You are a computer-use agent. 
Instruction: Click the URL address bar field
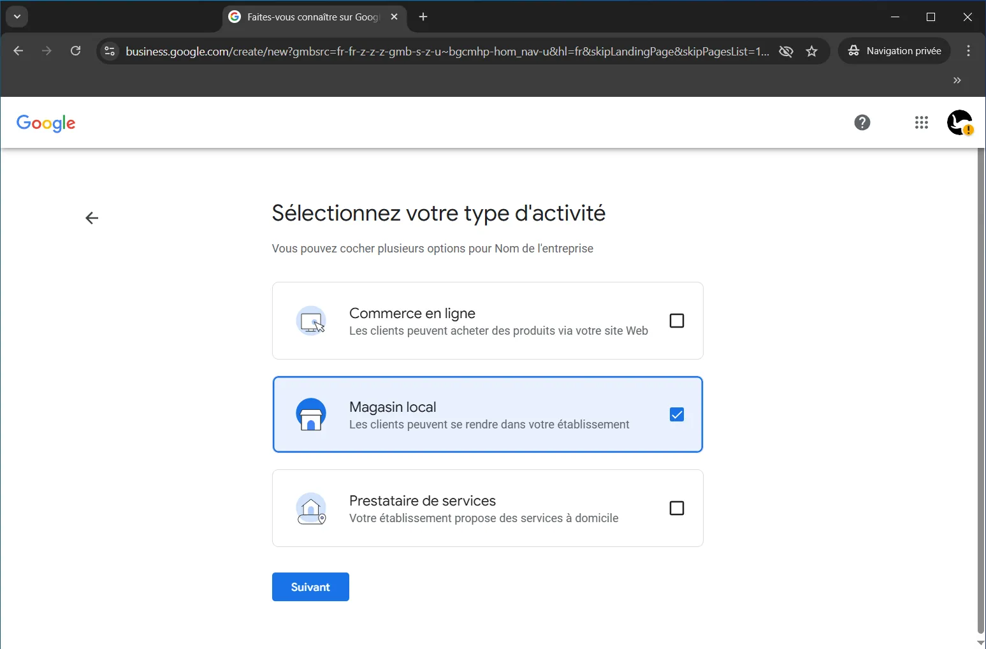[x=446, y=52]
